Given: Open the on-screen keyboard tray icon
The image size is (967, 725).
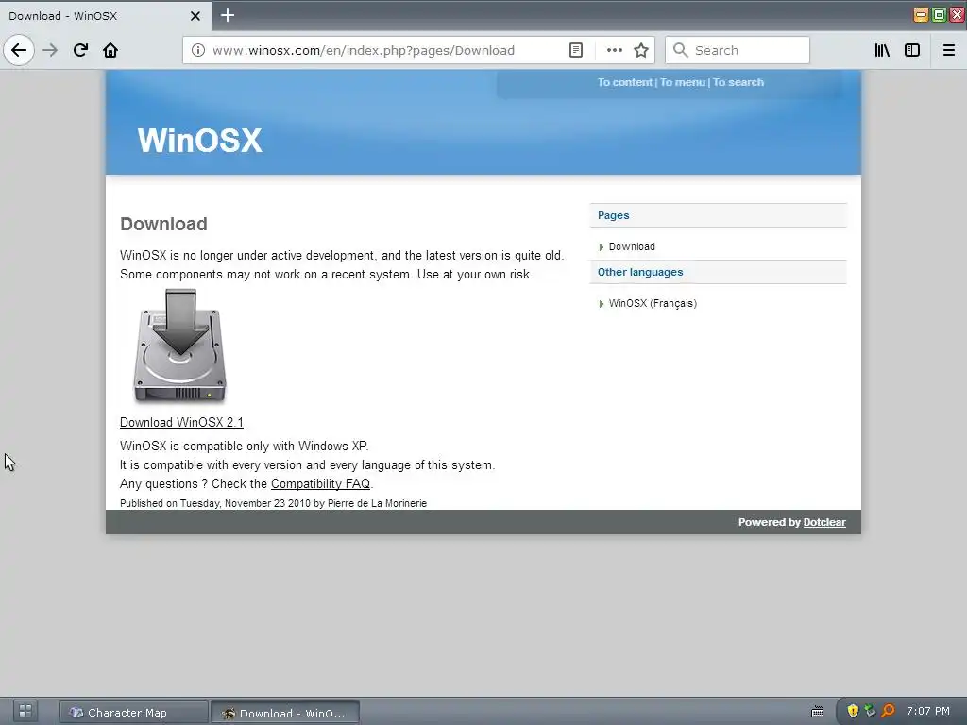Looking at the screenshot, I should 817,712.
